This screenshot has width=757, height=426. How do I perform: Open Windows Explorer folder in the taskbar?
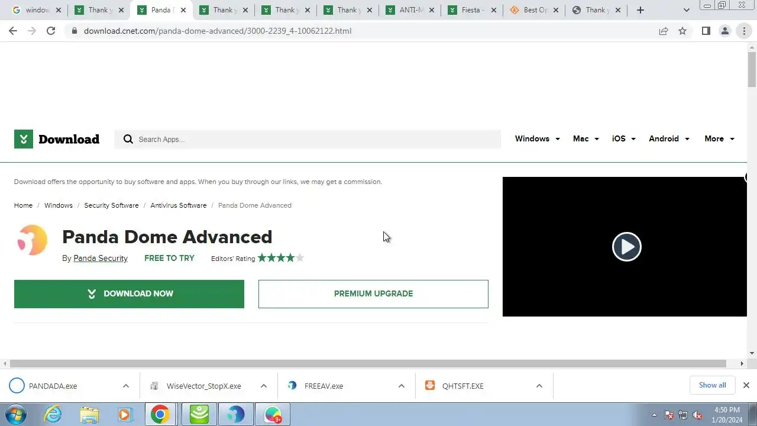point(89,414)
